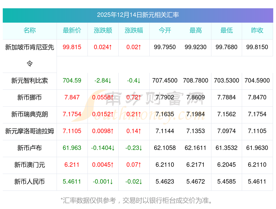Click change amount -0.001↓
This screenshot has height=209, width=276.
103,182
